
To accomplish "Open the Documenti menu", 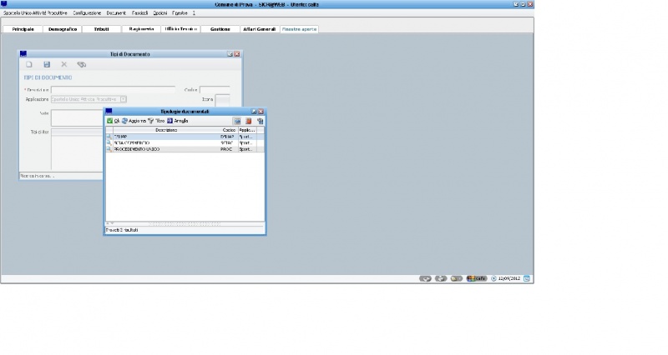I will 116,13.
